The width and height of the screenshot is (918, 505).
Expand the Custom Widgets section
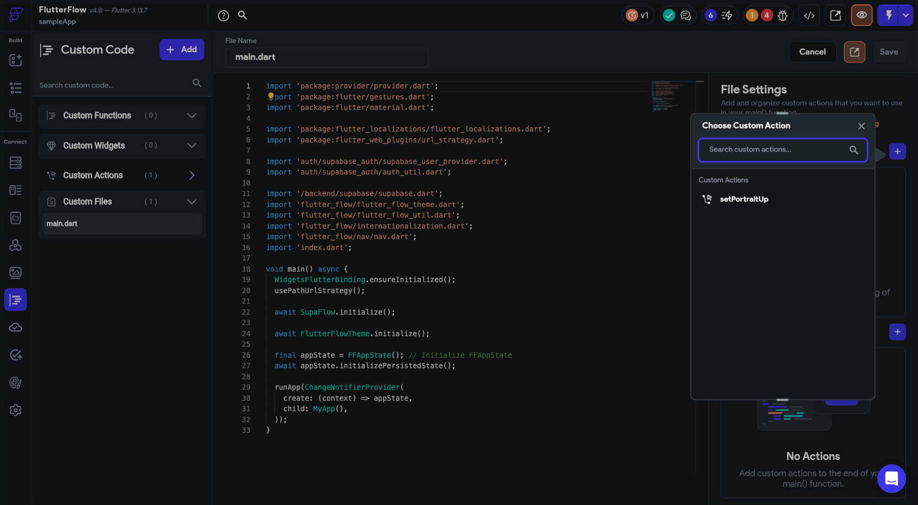[192, 145]
